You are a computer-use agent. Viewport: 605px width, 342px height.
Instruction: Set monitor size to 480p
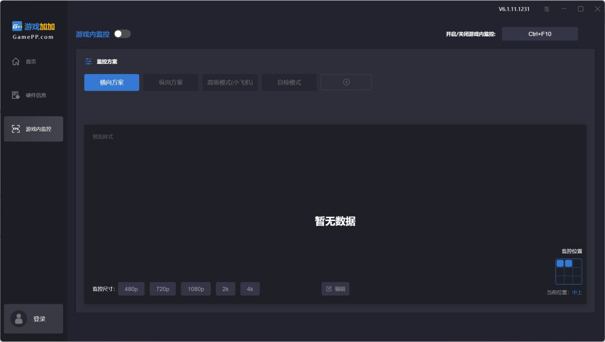[131, 289]
